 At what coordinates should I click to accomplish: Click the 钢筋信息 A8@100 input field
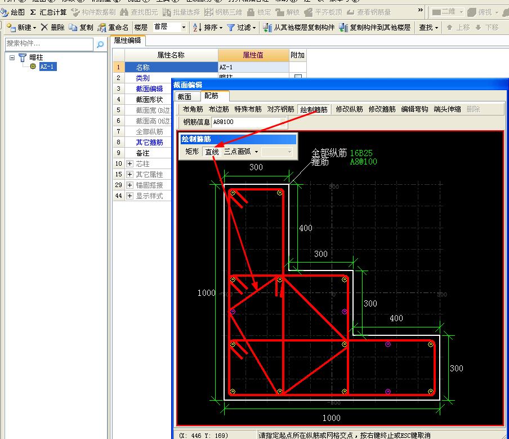click(x=249, y=122)
